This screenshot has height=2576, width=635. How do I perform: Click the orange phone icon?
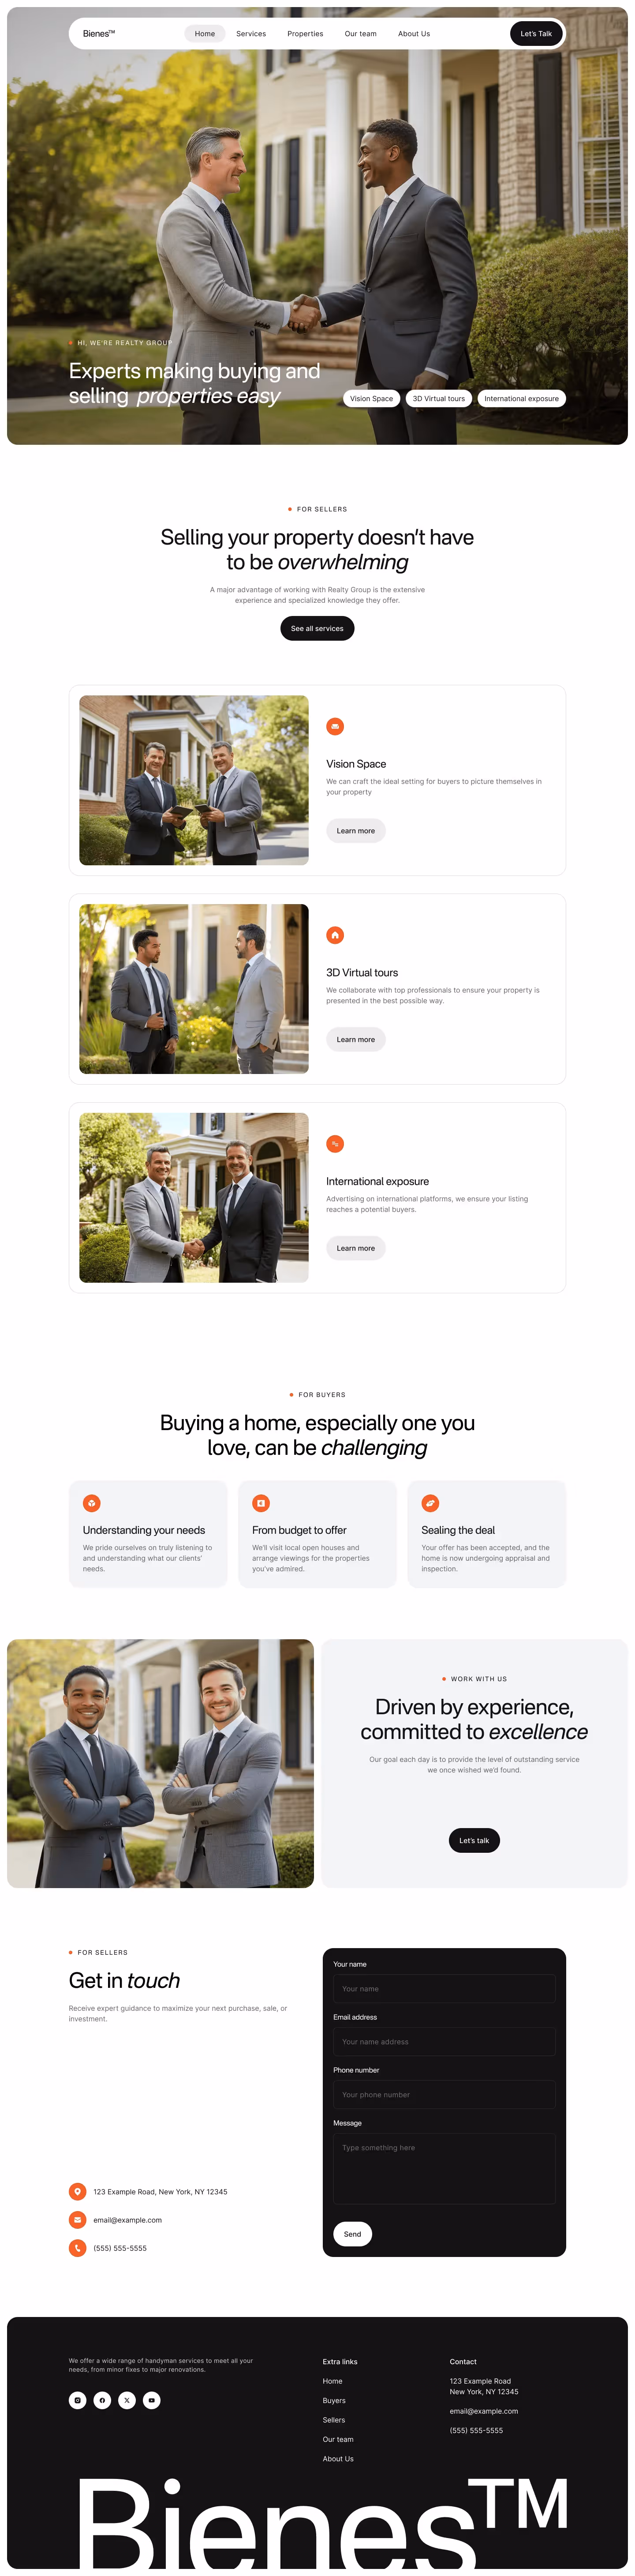tap(77, 2248)
